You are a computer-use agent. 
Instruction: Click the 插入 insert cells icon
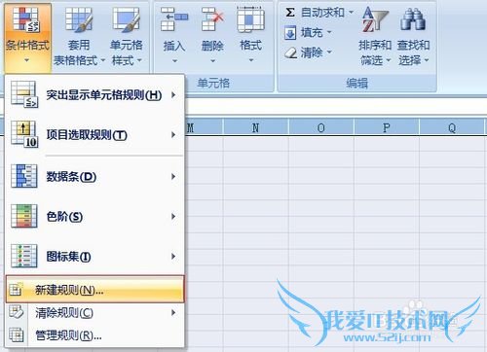point(174,19)
